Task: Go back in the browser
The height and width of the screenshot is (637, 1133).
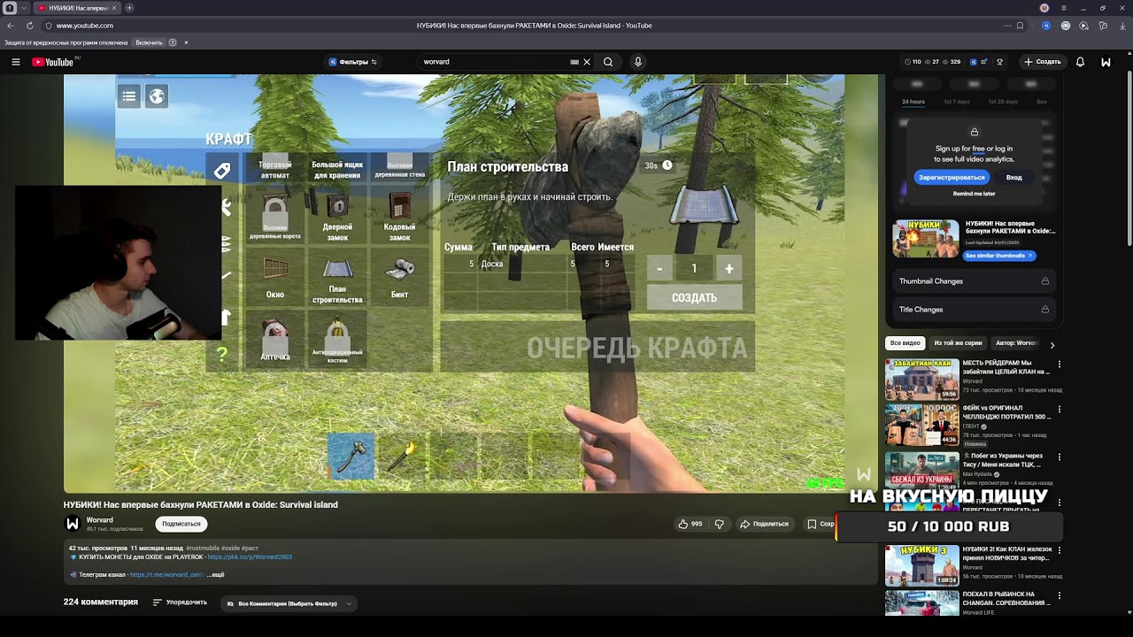Action: coord(11,26)
